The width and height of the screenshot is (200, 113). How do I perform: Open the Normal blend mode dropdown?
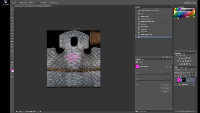(180, 73)
